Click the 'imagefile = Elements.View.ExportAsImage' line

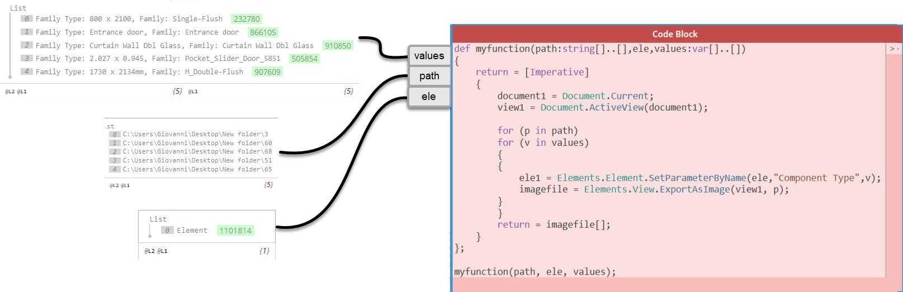point(654,190)
